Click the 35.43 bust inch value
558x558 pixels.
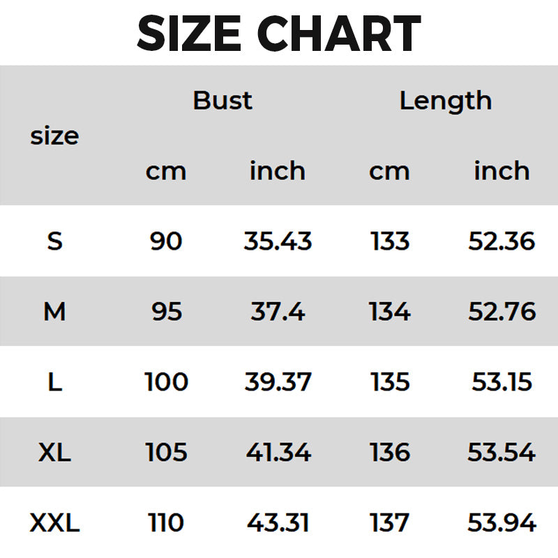click(x=278, y=241)
